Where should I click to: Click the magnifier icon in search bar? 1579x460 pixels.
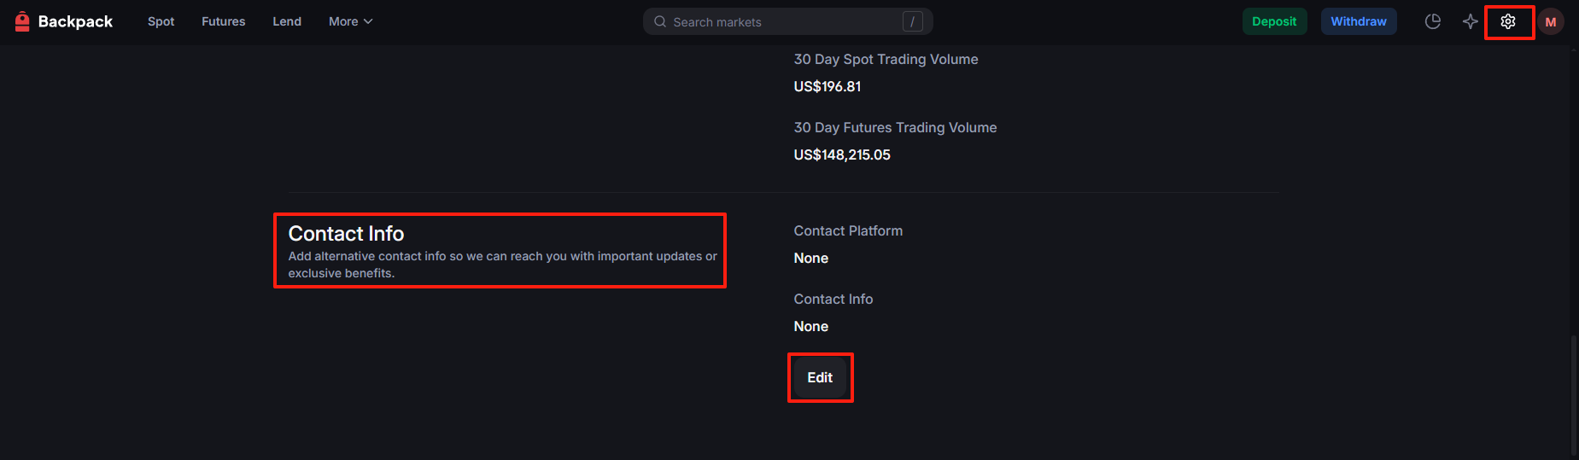tap(660, 21)
